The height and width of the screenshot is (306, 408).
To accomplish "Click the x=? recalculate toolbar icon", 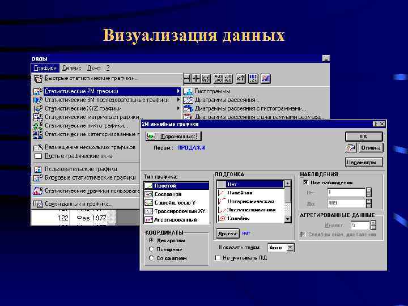I will pos(240,78).
